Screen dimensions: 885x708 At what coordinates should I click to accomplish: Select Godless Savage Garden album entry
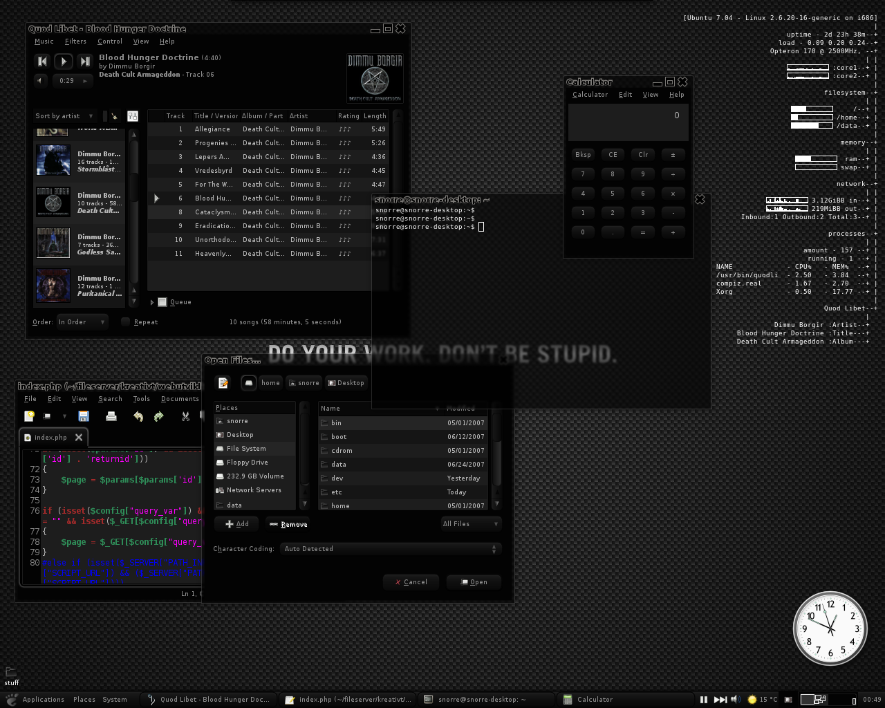coord(80,244)
